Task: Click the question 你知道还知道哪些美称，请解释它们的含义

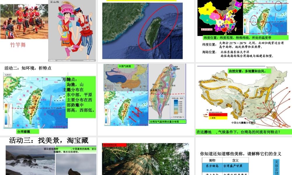Action: click(241, 154)
